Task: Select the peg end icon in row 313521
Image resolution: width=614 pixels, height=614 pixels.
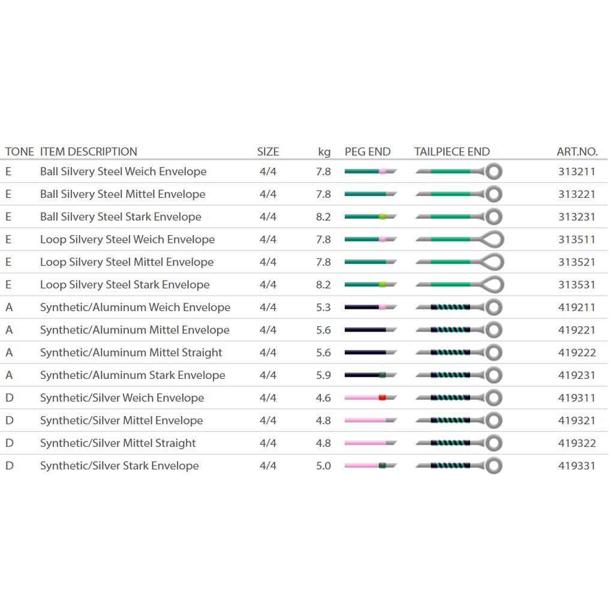Action: [x=371, y=262]
